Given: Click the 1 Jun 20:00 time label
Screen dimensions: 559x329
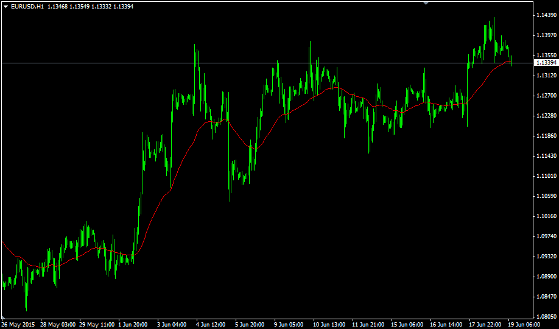Looking at the screenshot, I should [133, 325].
